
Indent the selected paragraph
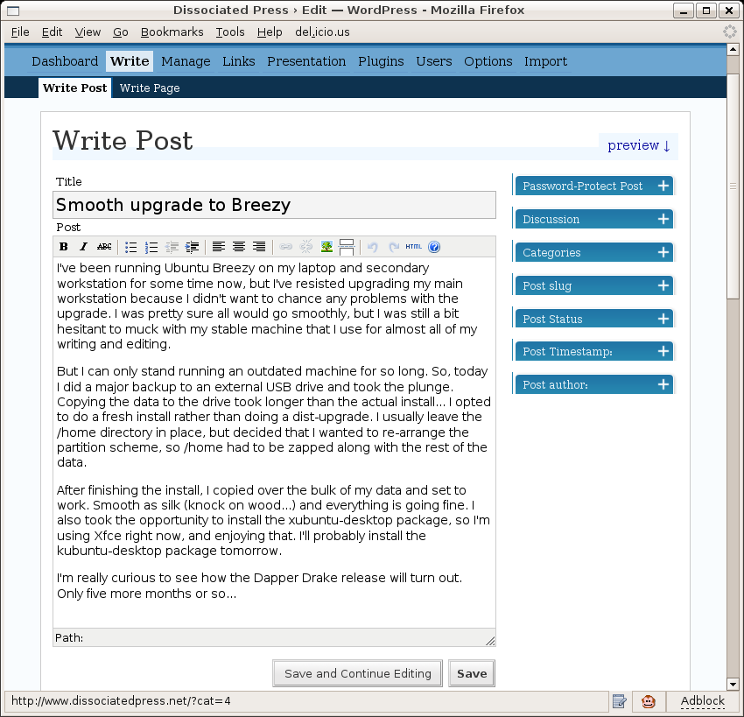(192, 247)
